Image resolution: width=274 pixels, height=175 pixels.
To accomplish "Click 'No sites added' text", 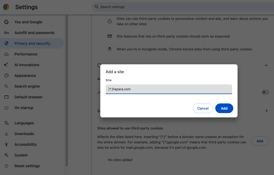I will pos(120,160).
